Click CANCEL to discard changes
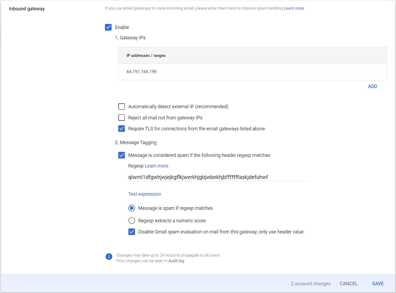Image resolution: width=396 pixels, height=293 pixels. (x=348, y=284)
